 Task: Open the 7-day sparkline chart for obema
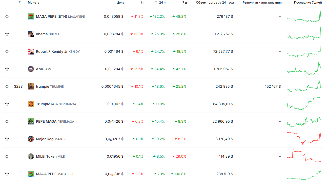tap(304, 34)
